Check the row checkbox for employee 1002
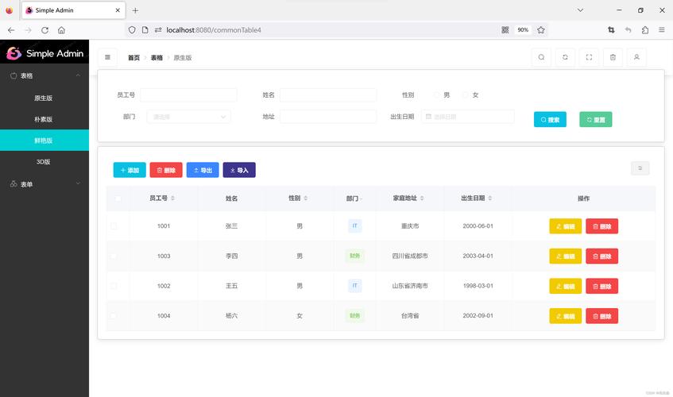Viewport: 673px width, 397px height. [x=114, y=286]
